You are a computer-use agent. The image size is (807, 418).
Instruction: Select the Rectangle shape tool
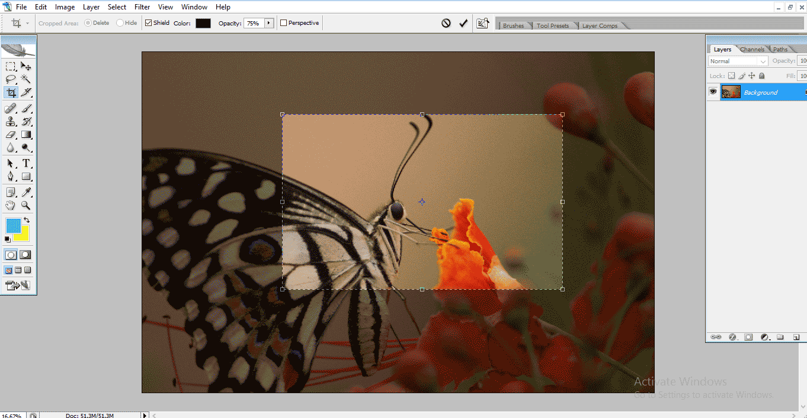click(x=26, y=177)
